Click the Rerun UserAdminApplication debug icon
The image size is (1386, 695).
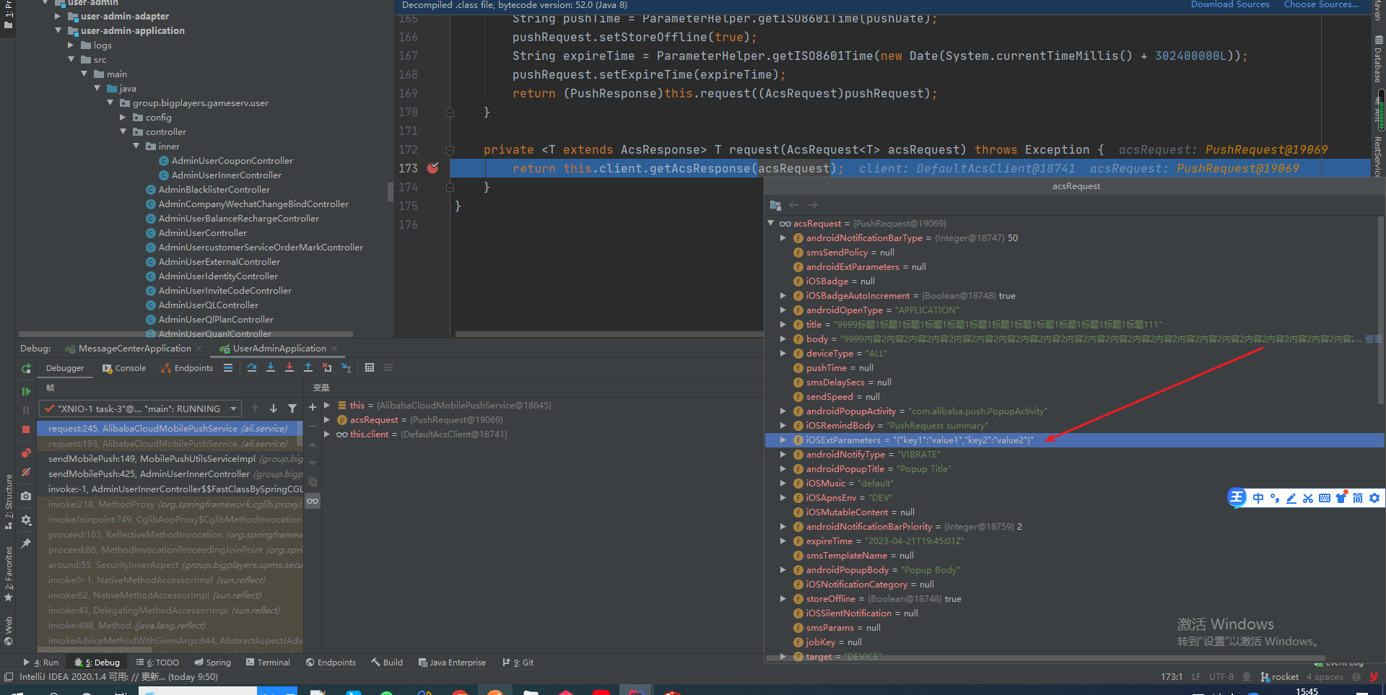[x=26, y=369]
